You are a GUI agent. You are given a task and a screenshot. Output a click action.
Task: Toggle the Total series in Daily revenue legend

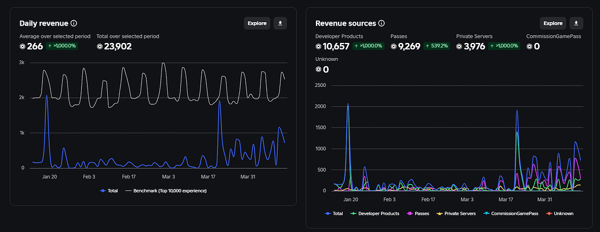click(x=109, y=191)
